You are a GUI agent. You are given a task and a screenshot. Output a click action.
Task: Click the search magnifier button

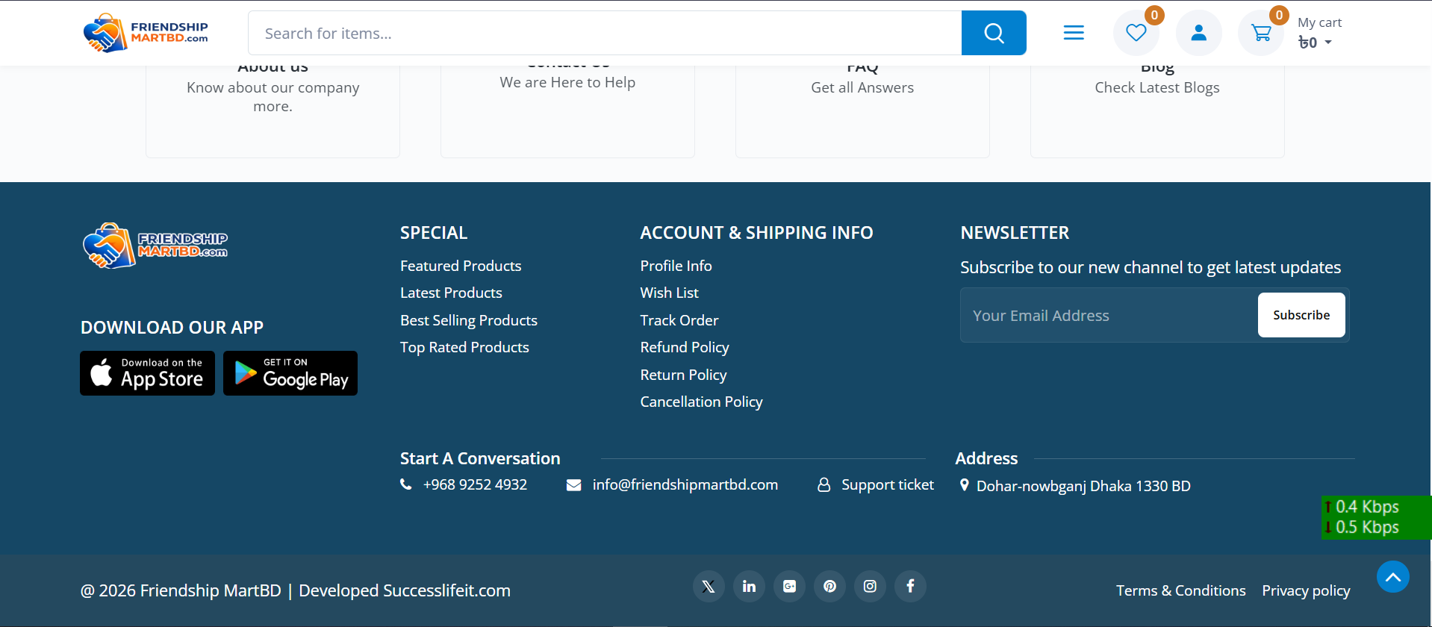993,33
